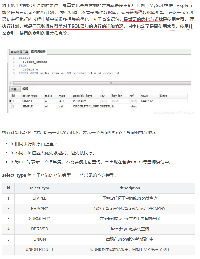
Task: Switch to the 查询创建工具 tab
Action: [19, 52]
